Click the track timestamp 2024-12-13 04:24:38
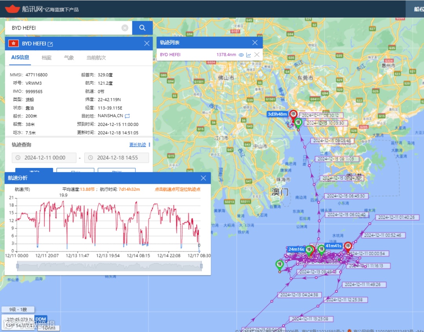 click(x=299, y=295)
